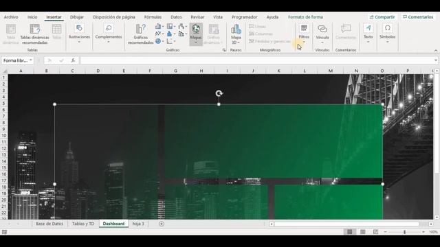The width and height of the screenshot is (440, 247).
Task: Collapse the ribbon with the chevron
Action: [436, 50]
